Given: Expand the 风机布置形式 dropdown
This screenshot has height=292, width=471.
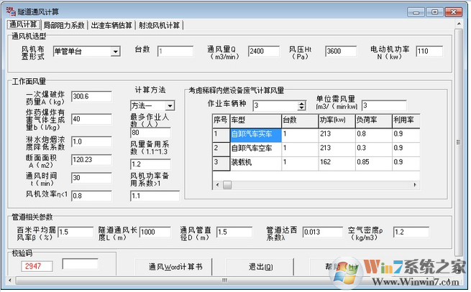Looking at the screenshot, I should [x=115, y=52].
